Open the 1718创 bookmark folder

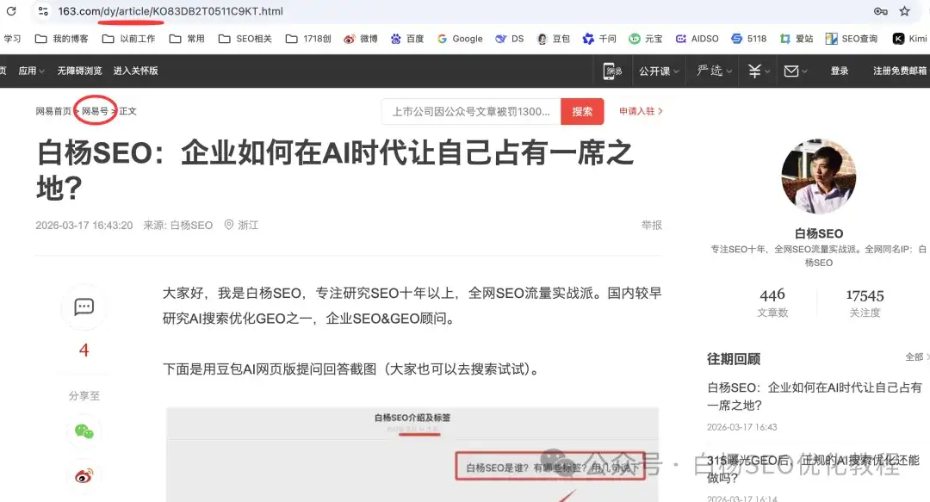[x=308, y=39]
